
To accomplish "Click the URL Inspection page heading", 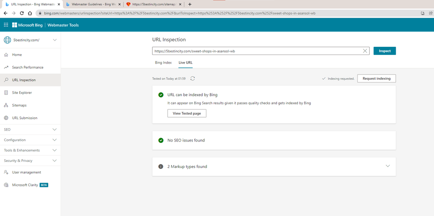I will (169, 39).
